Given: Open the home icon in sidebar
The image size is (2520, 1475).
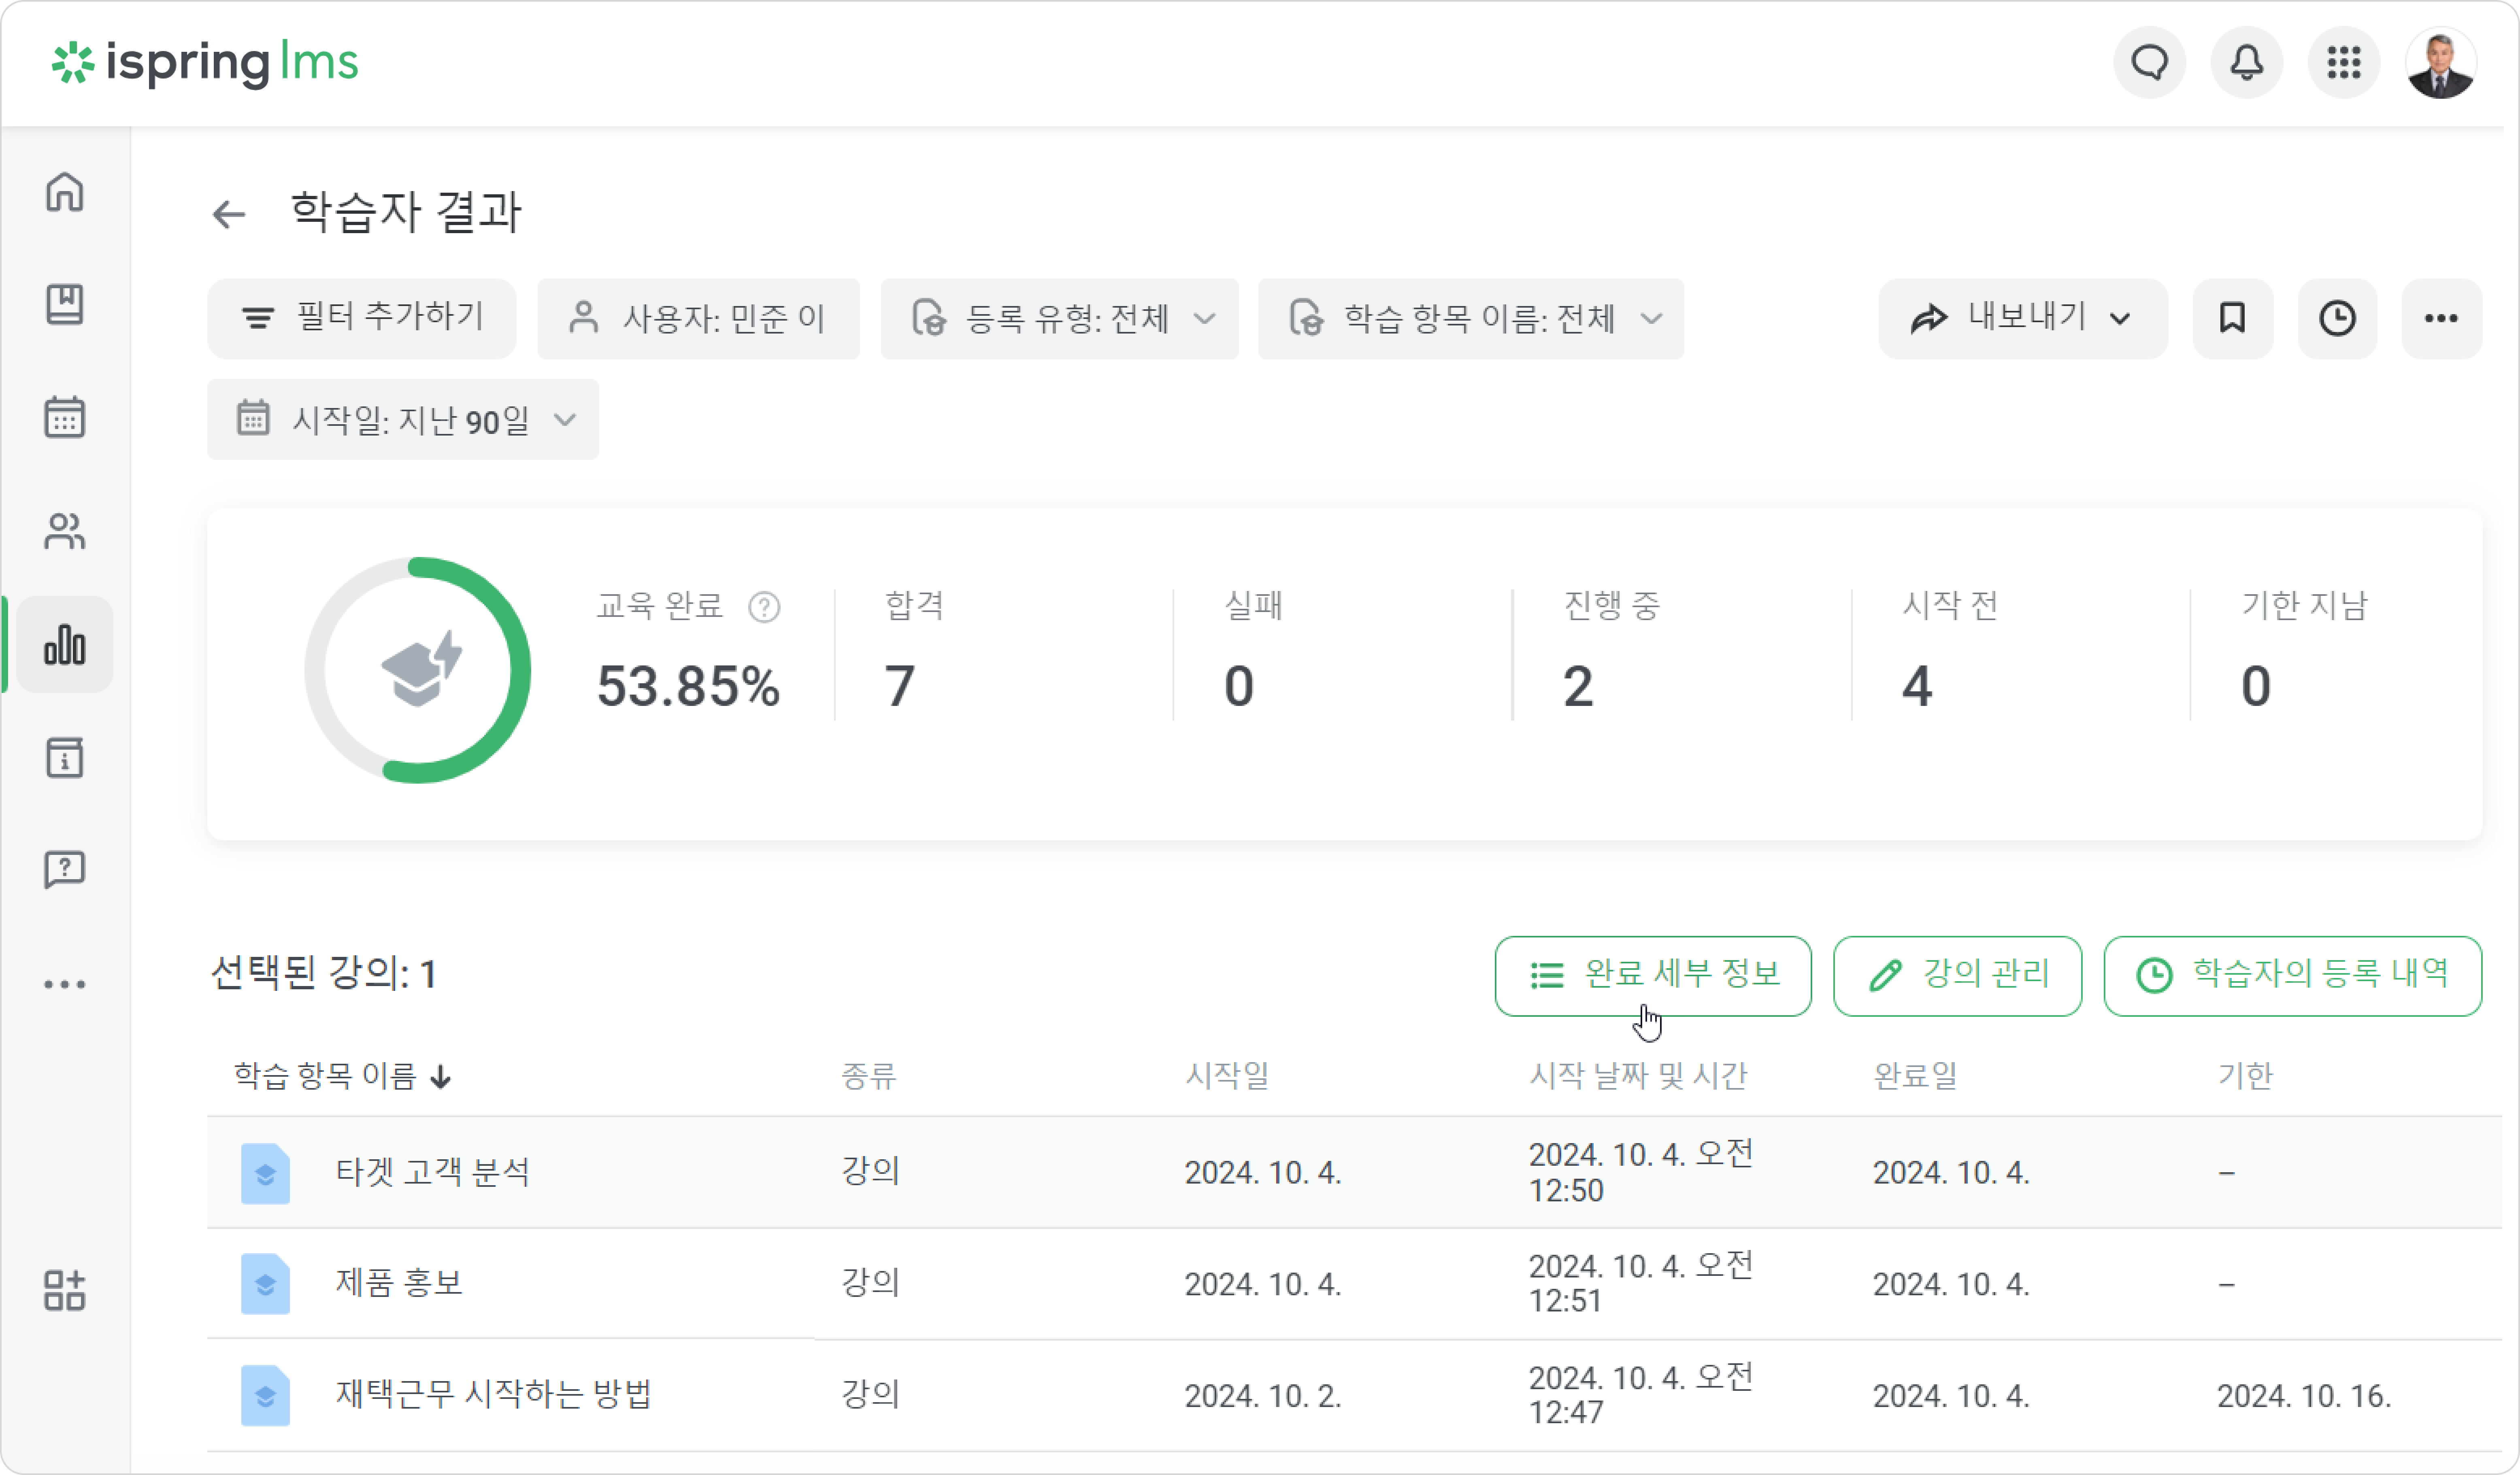Looking at the screenshot, I should pyautogui.click(x=65, y=192).
